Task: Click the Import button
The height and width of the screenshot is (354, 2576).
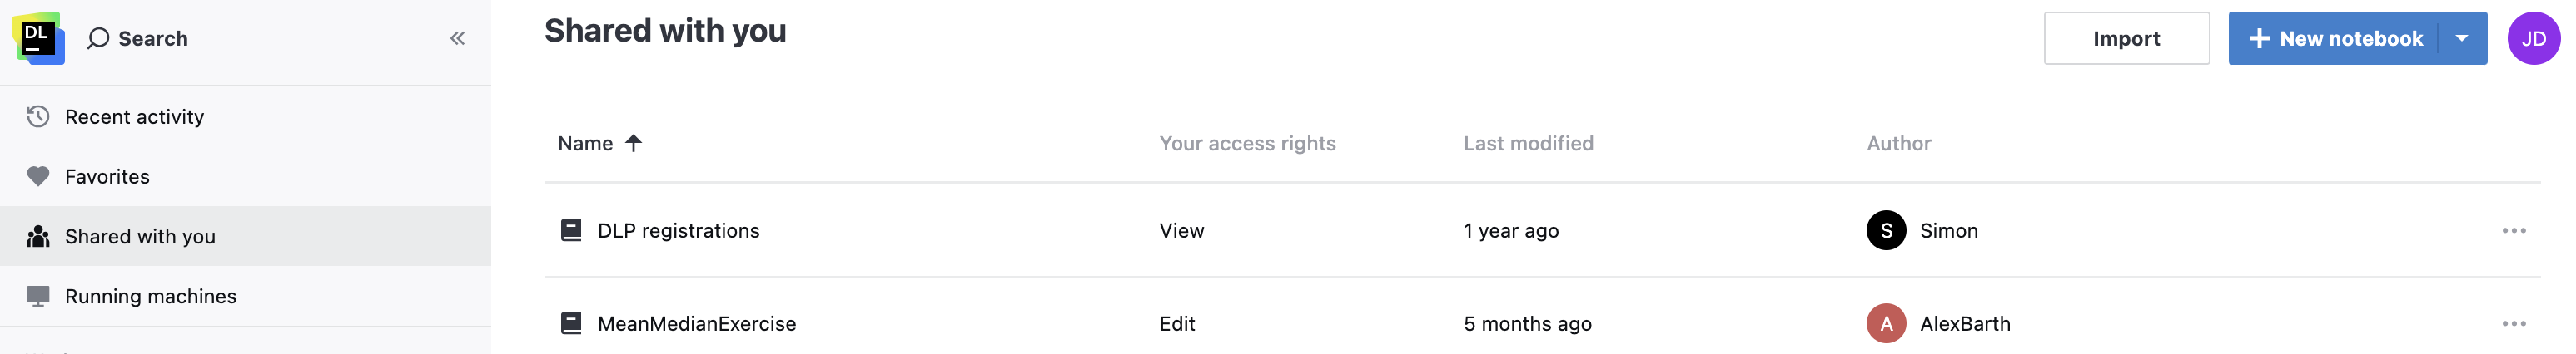Action: (x=2125, y=39)
